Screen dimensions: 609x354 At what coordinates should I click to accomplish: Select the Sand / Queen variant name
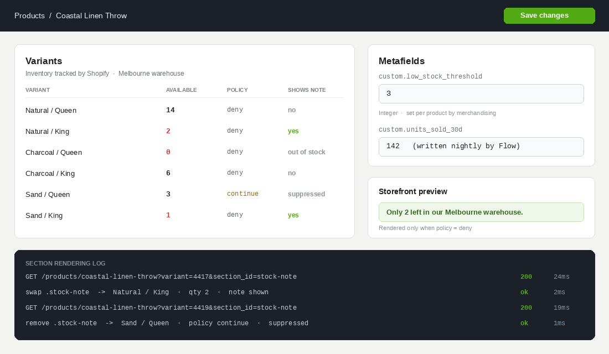(x=48, y=194)
